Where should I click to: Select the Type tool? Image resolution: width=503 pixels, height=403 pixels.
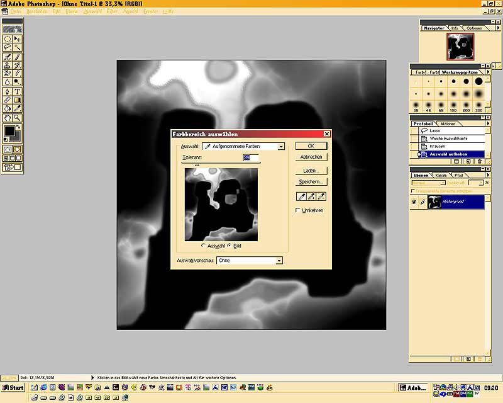pyautogui.click(x=18, y=91)
